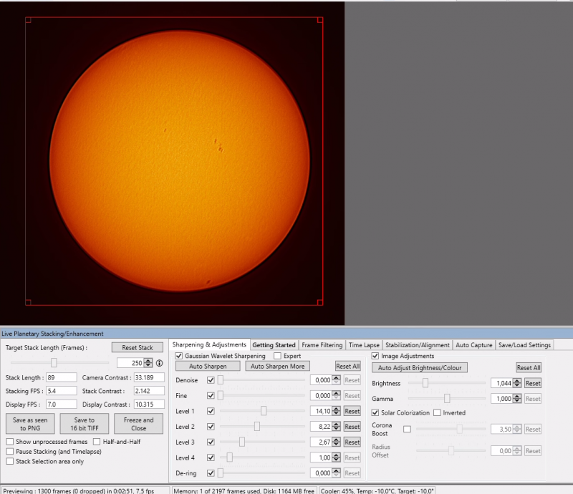Click the Camera Contrast value field
This screenshot has width=573, height=494.
point(149,377)
